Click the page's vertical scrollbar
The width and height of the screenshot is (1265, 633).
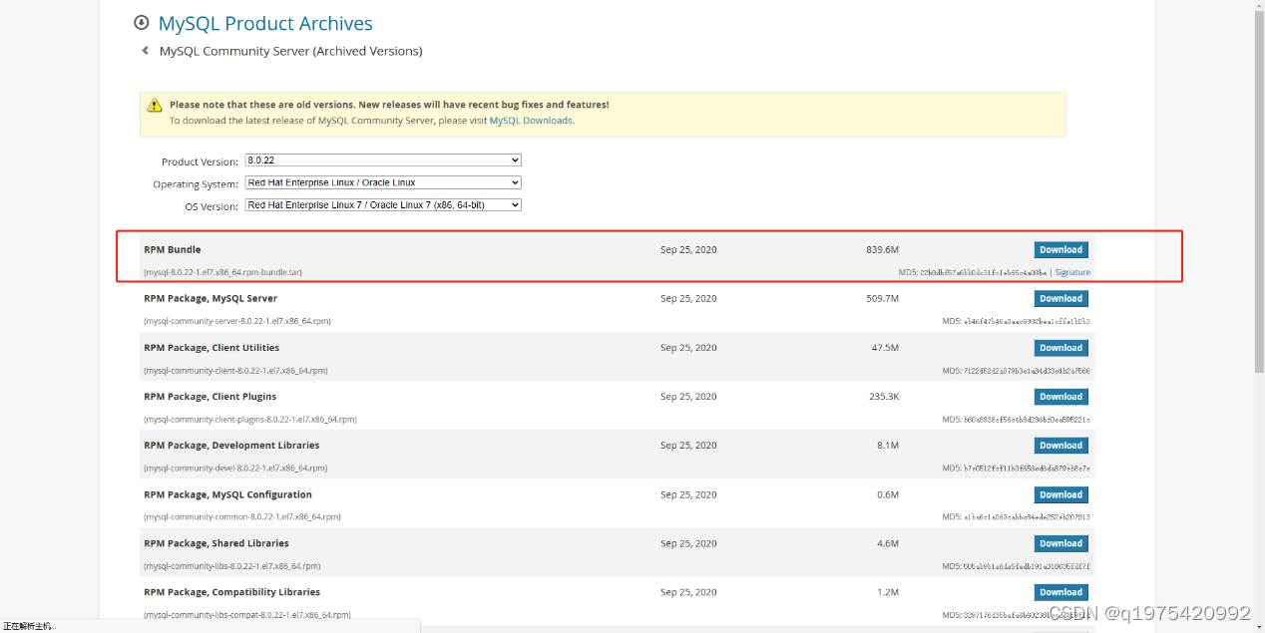(x=1258, y=299)
